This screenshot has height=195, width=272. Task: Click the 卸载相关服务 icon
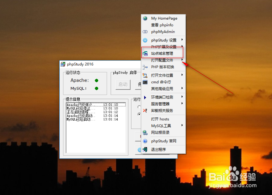(145, 111)
